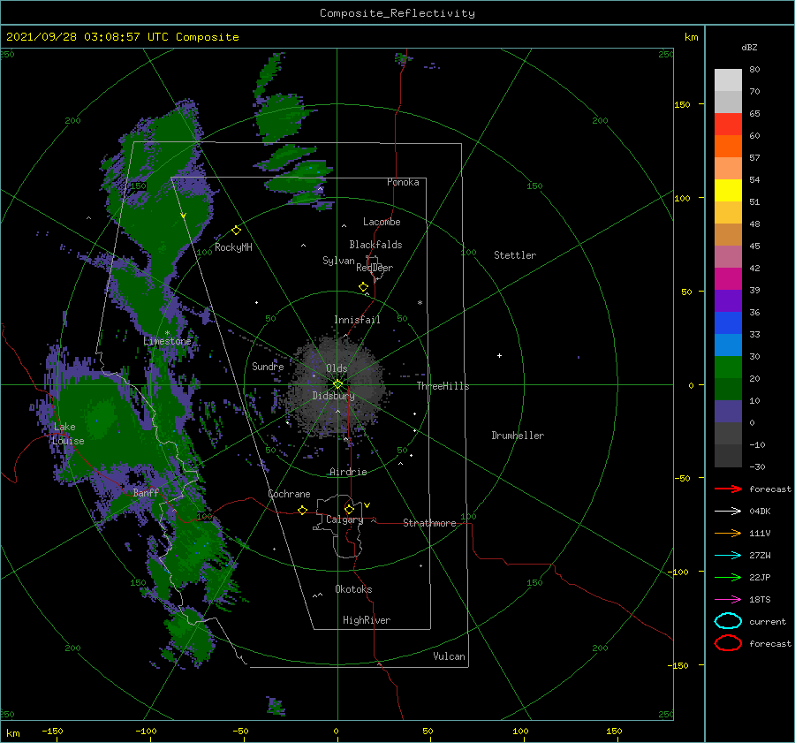The image size is (795, 743).
Task: Click the 80 value on the dBZ scale
Action: coord(754,70)
